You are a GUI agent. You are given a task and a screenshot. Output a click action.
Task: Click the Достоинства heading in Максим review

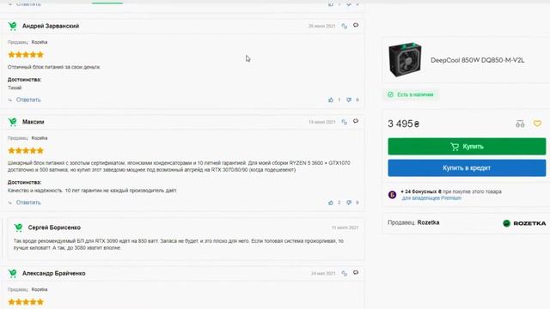25,183
